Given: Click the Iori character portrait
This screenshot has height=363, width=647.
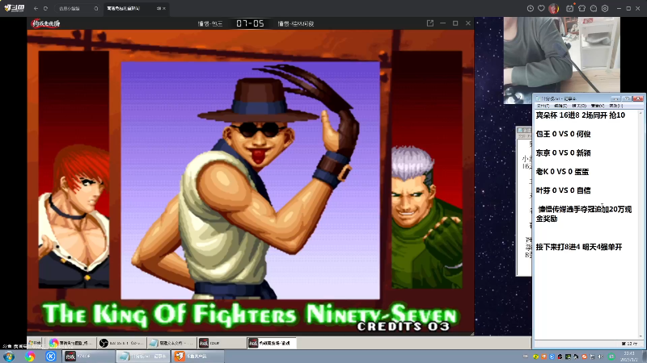Looking at the screenshot, I should tap(74, 169).
